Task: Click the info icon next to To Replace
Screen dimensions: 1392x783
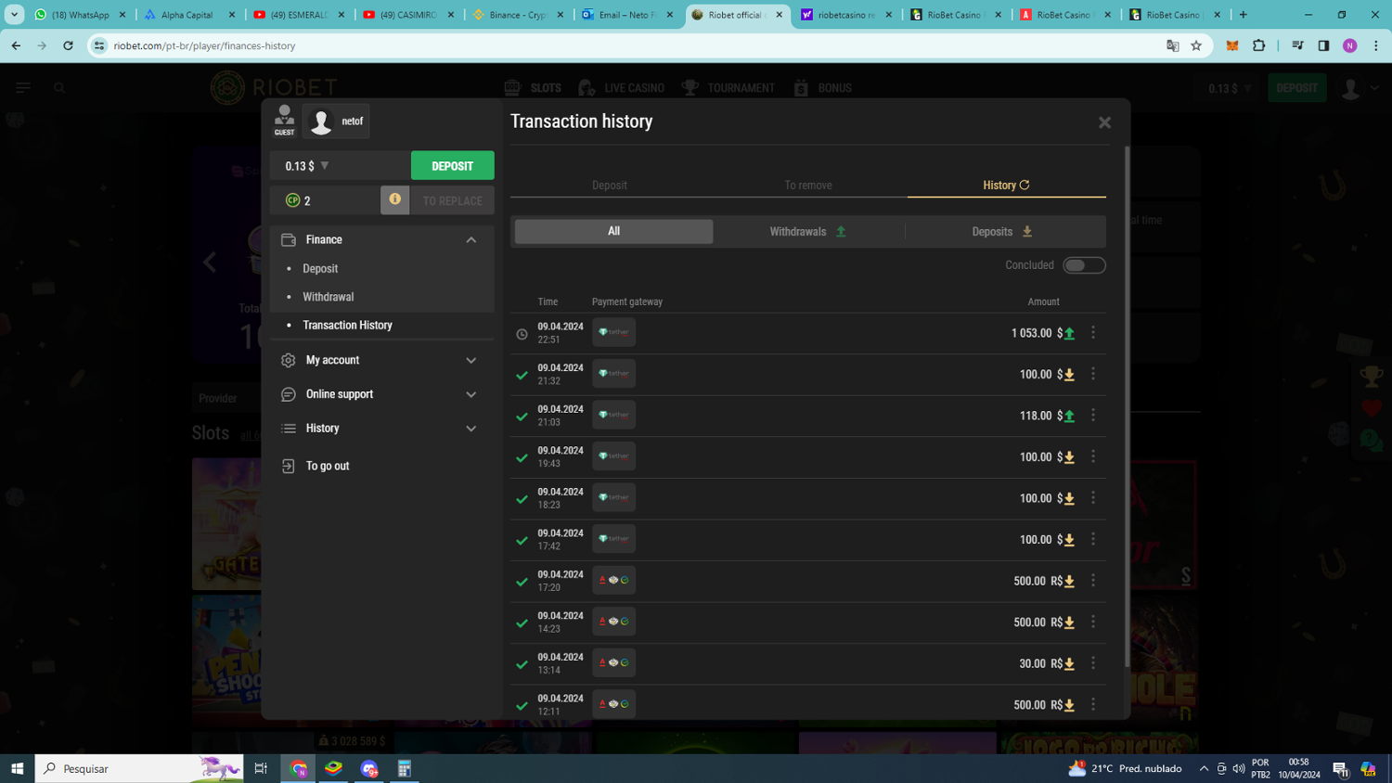Action: [394, 199]
